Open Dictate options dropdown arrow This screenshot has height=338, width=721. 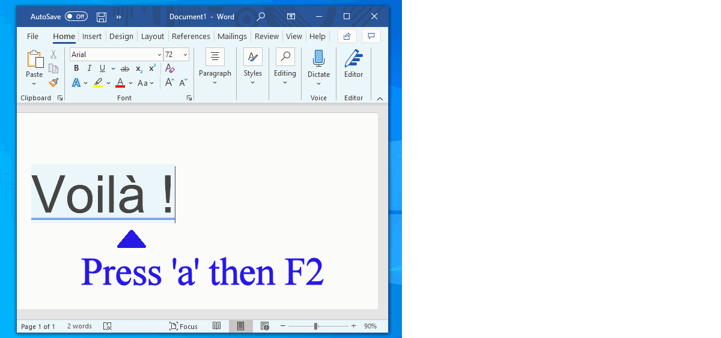coord(319,83)
